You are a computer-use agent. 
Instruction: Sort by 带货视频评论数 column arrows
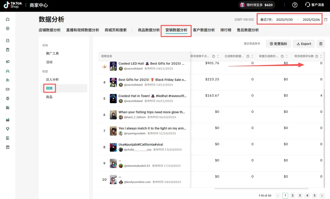(321, 56)
